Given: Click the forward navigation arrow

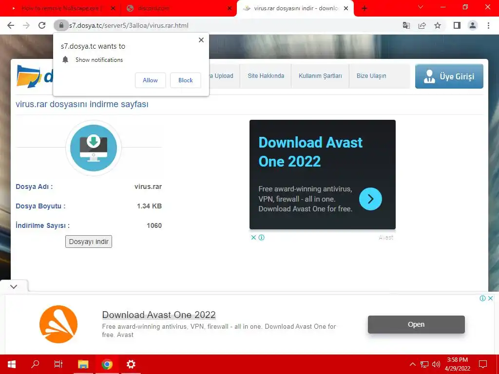Looking at the screenshot, I should pyautogui.click(x=26, y=25).
